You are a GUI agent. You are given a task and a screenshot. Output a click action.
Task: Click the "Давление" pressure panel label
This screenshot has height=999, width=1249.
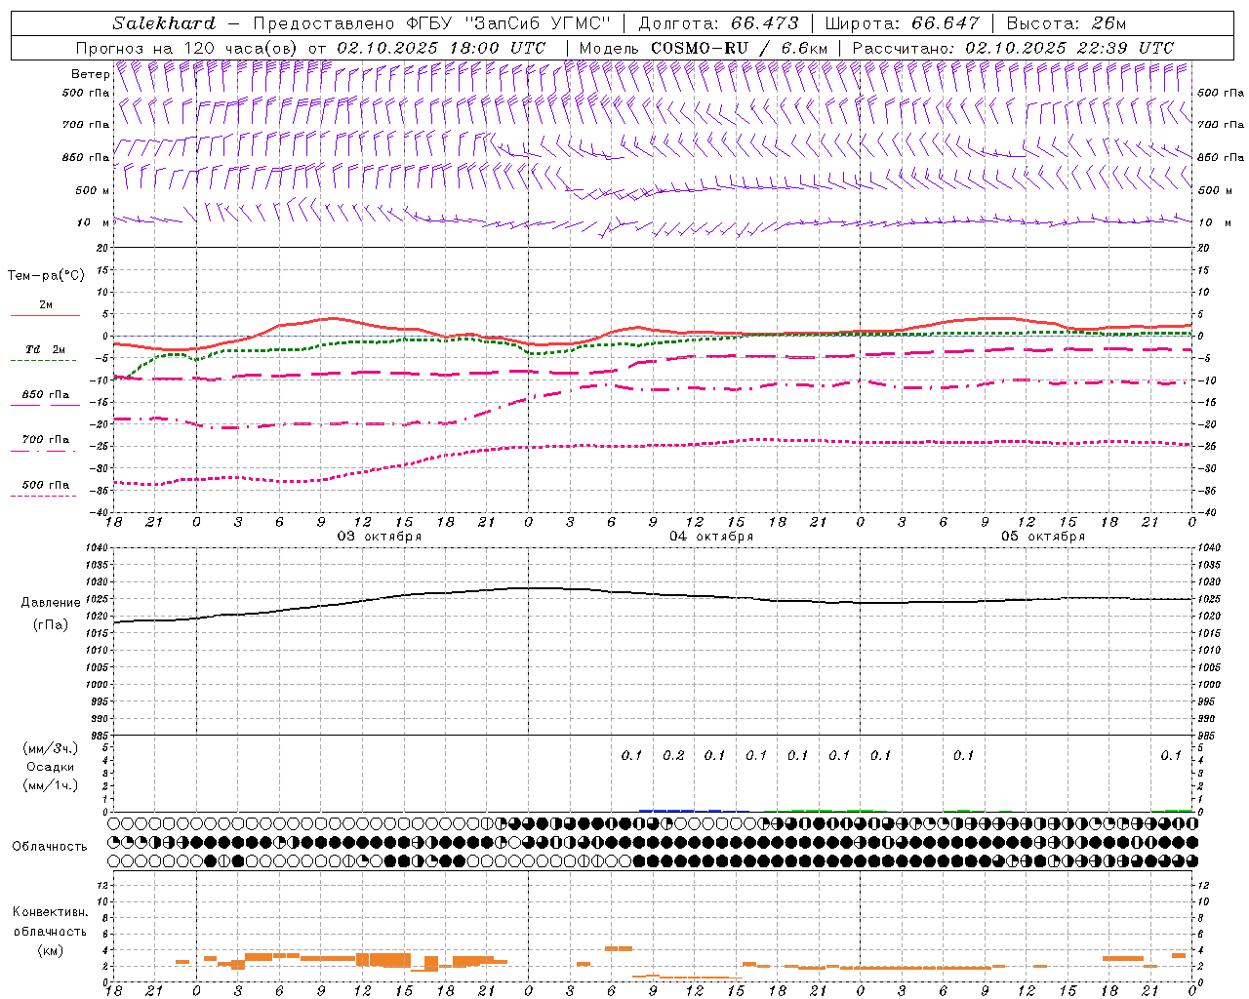(x=51, y=603)
